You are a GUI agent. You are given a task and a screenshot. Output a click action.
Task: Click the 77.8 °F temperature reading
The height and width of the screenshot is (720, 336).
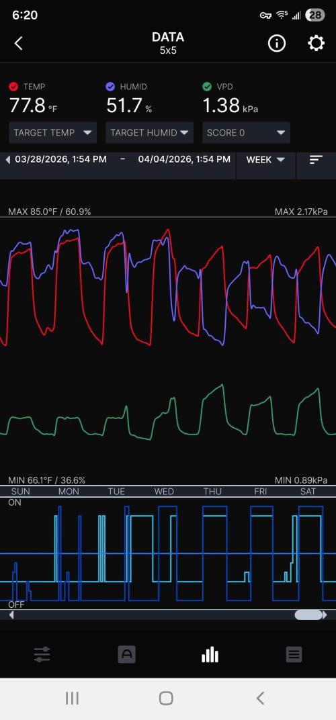point(34,106)
